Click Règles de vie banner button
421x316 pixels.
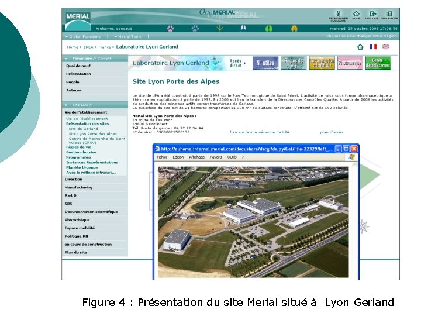point(294,63)
